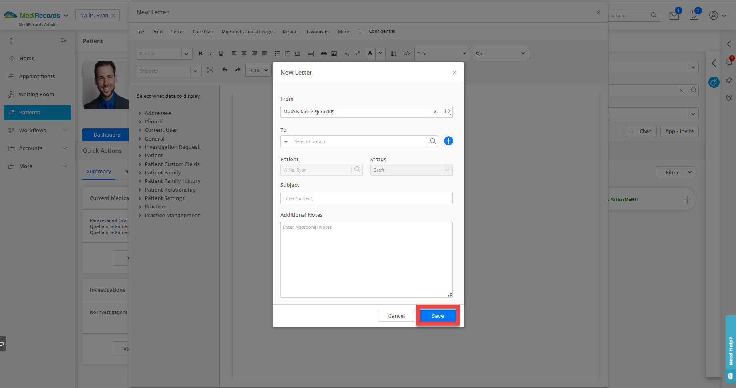Screen dimensions: 736x388
Task: Align text left in editor toolbar
Action: 234,54
